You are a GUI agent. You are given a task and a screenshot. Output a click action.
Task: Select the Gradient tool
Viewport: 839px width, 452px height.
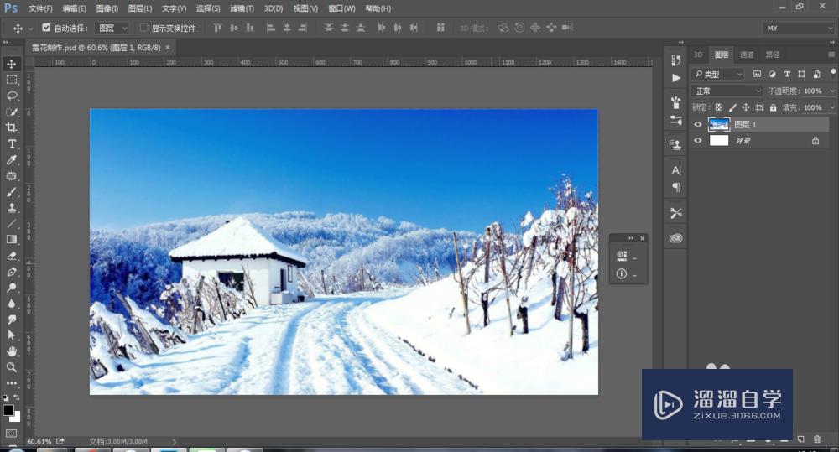tap(11, 240)
